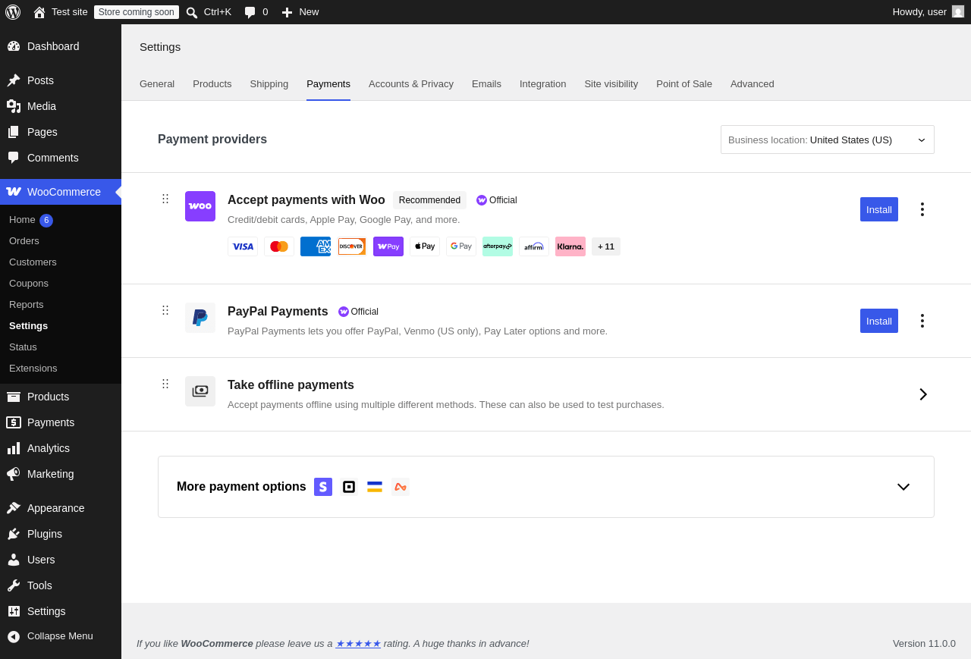
Task: Open the Point of Sale tab
Action: click(684, 84)
